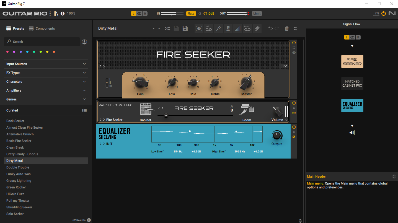Switch to the Presets tab
This screenshot has width=398, height=223.
tap(15, 28)
